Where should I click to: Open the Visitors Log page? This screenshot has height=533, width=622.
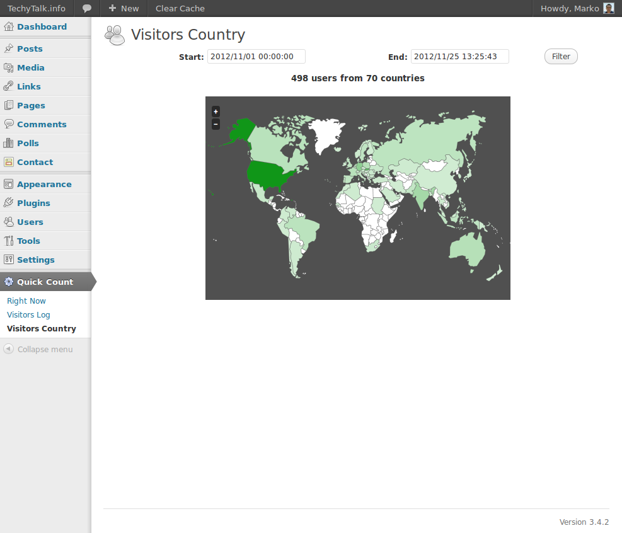coord(28,314)
